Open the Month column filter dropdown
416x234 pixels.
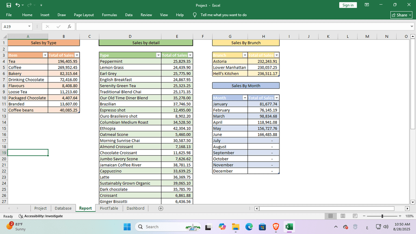tap(245, 98)
